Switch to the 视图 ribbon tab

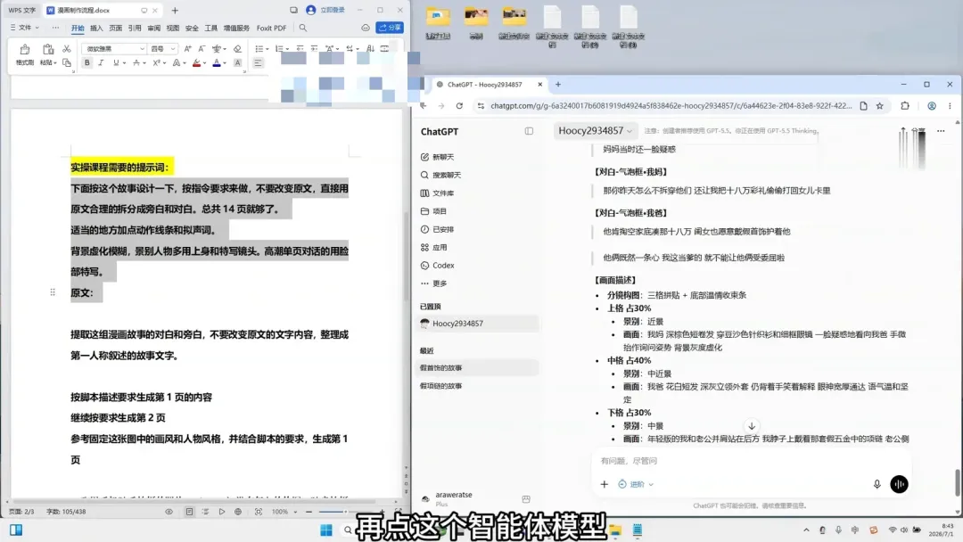173,29
